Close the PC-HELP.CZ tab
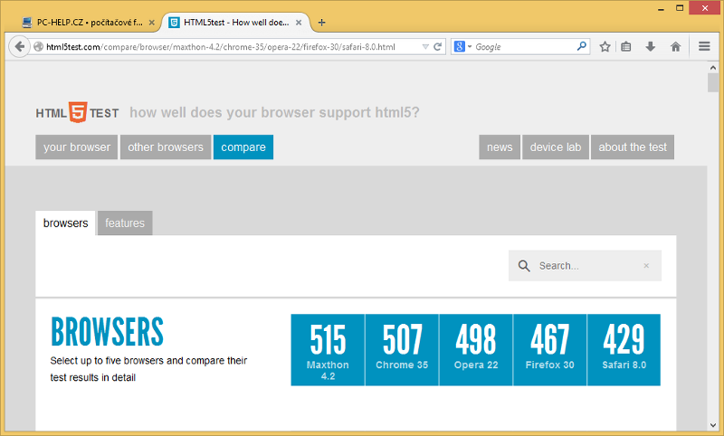This screenshot has width=724, height=436. 151,22
